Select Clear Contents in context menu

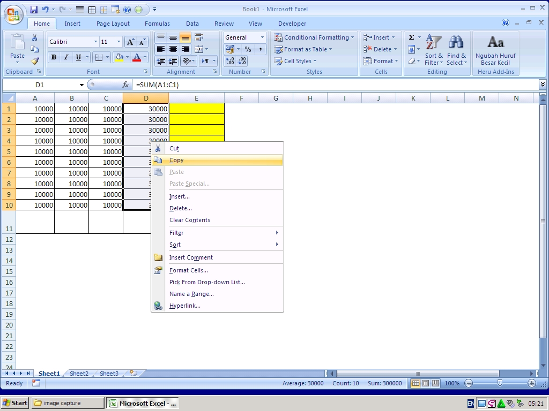pos(217,220)
